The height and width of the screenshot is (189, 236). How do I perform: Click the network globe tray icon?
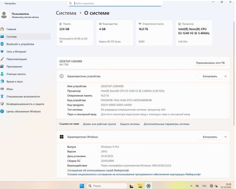(211, 186)
